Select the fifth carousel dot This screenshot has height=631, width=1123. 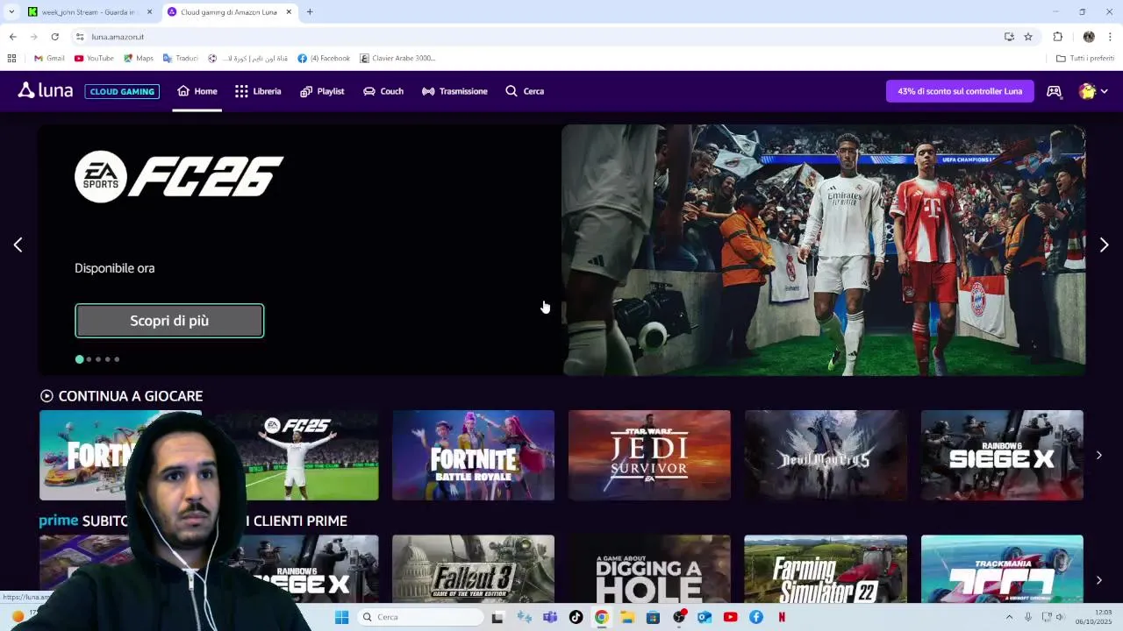[x=117, y=359]
